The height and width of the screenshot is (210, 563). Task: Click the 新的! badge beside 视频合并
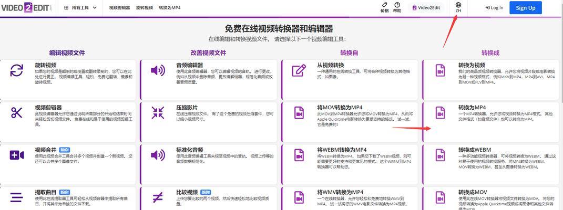pyautogui.click(x=64, y=150)
